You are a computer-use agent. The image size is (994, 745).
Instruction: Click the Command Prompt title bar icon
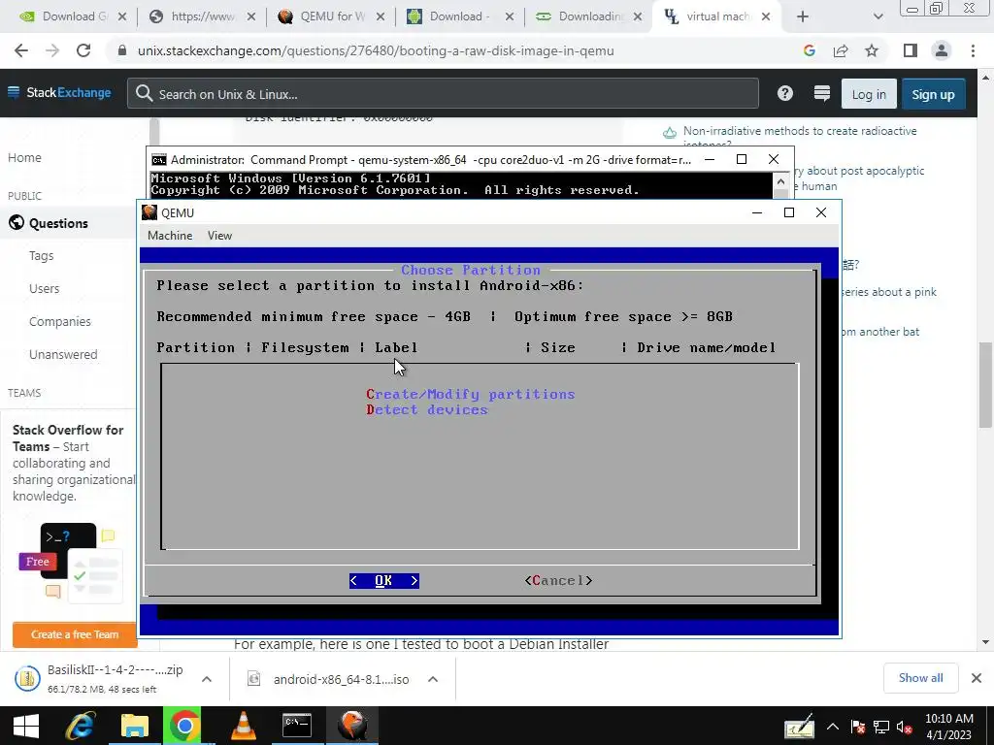coord(159,160)
